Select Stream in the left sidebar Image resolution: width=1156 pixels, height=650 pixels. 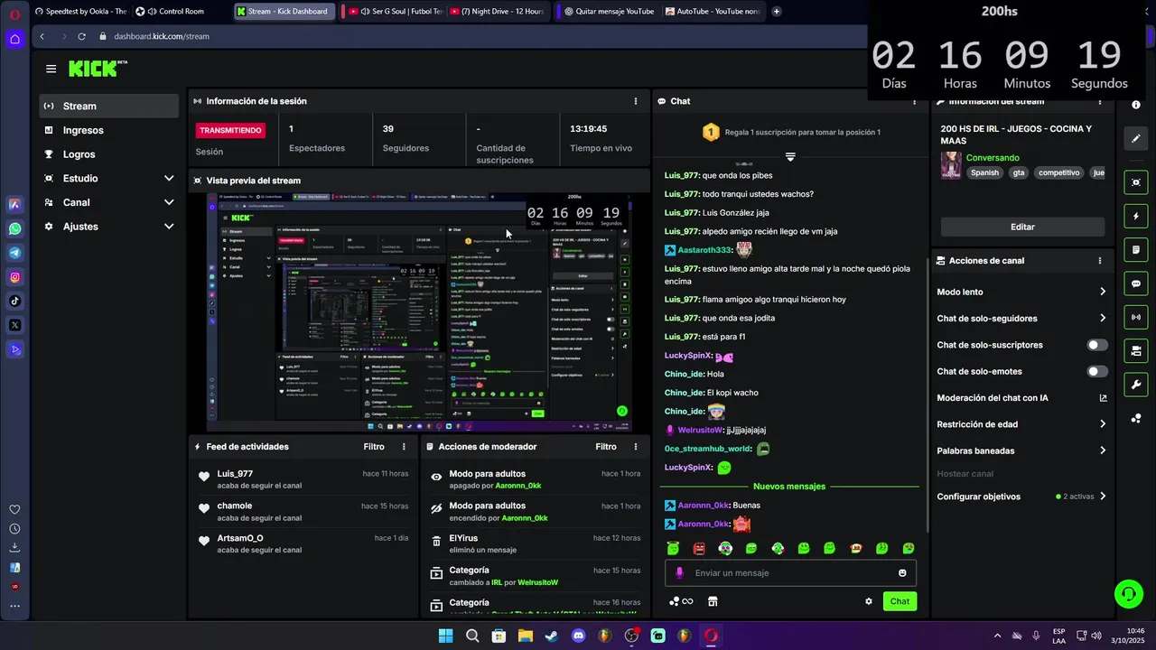click(109, 106)
